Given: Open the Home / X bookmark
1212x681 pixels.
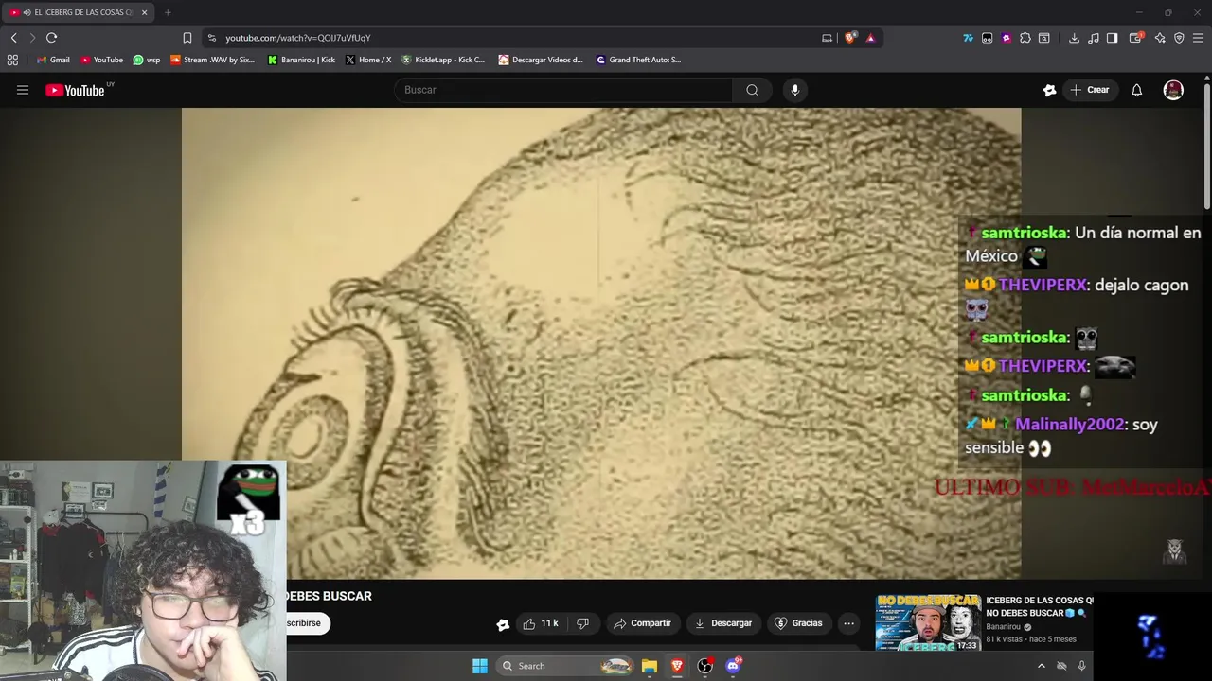Looking at the screenshot, I should [368, 60].
